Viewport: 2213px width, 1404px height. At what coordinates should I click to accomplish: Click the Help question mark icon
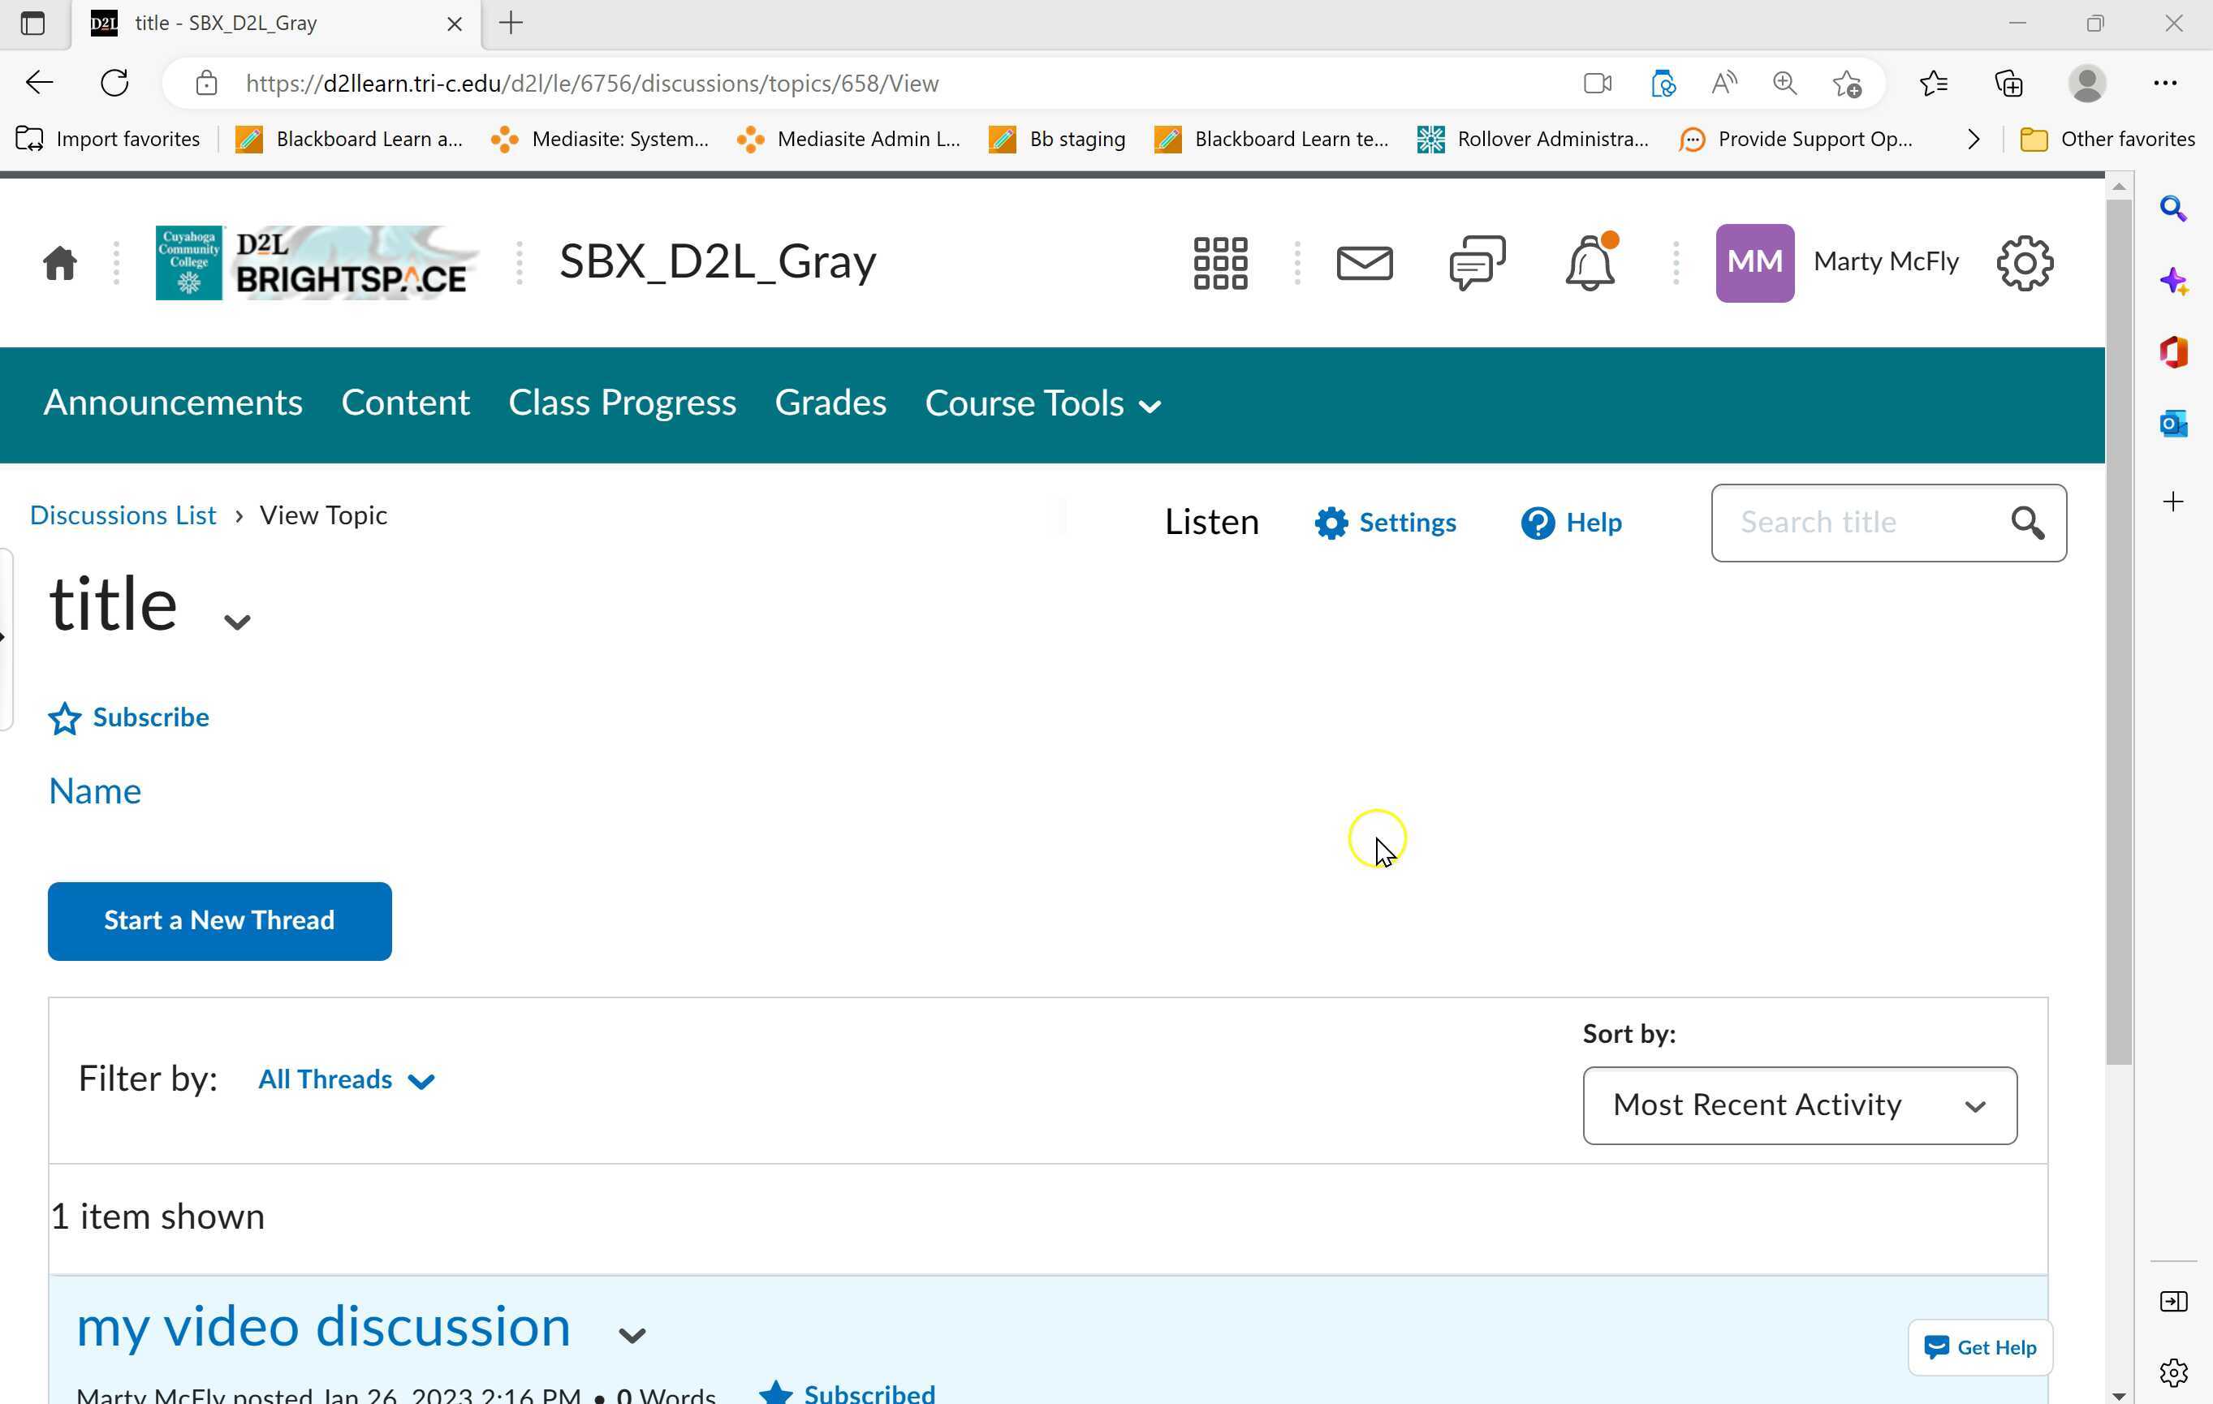1538,522
